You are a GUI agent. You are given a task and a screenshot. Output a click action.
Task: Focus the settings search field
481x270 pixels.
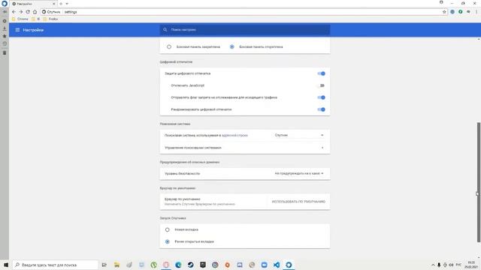(x=245, y=30)
